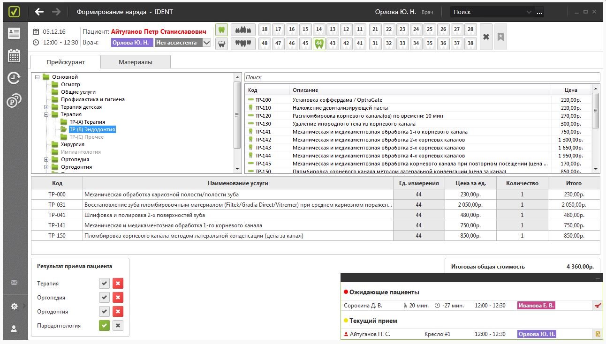Expand the Ортопедия tree node
Screen dimensions: 606x344
46,159
